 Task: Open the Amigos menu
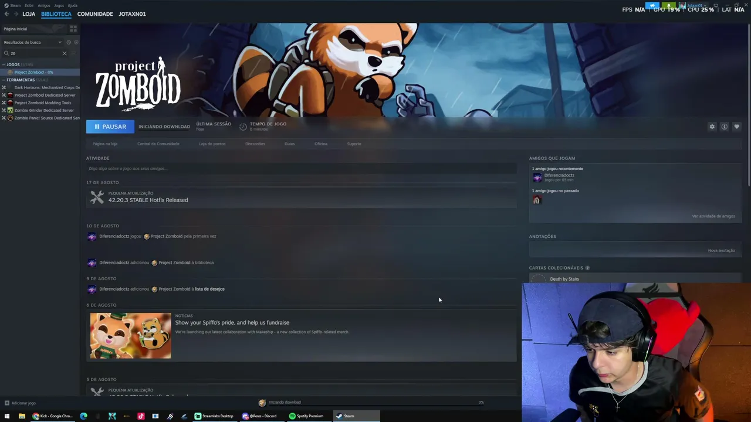pyautogui.click(x=44, y=5)
